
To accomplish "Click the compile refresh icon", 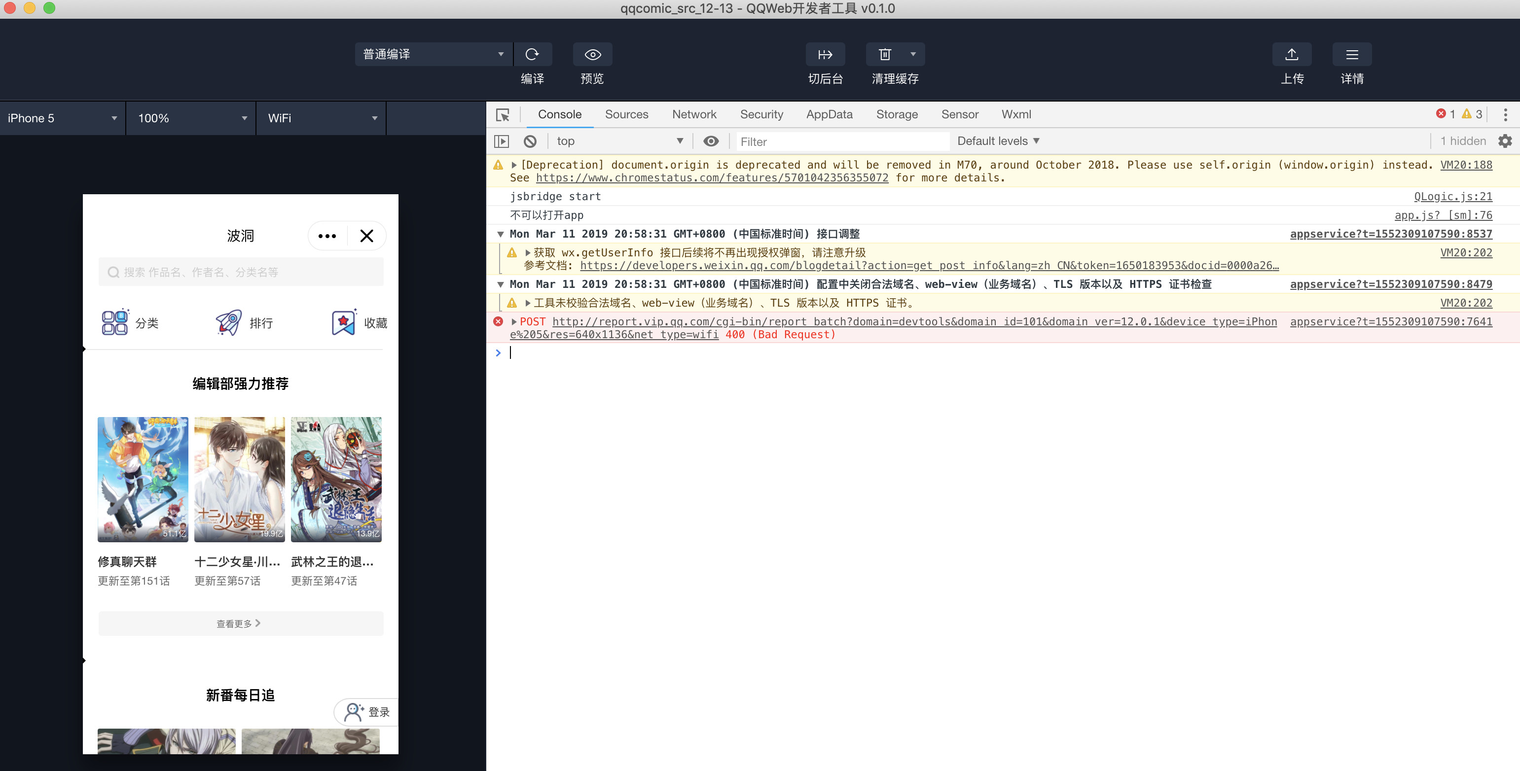I will [x=532, y=54].
